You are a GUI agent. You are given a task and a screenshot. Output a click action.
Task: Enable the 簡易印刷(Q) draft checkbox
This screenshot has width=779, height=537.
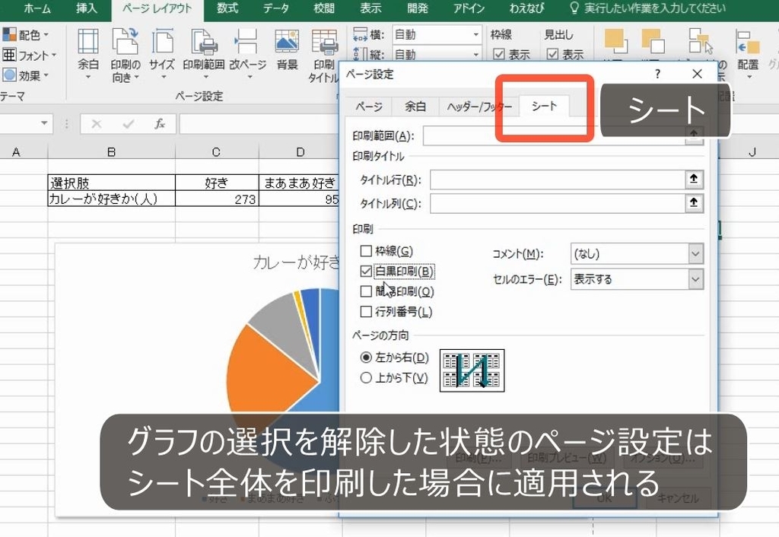pos(366,291)
